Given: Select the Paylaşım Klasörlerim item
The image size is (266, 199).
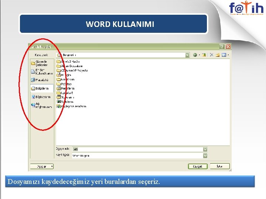Looking at the screenshot, I should [71, 106].
